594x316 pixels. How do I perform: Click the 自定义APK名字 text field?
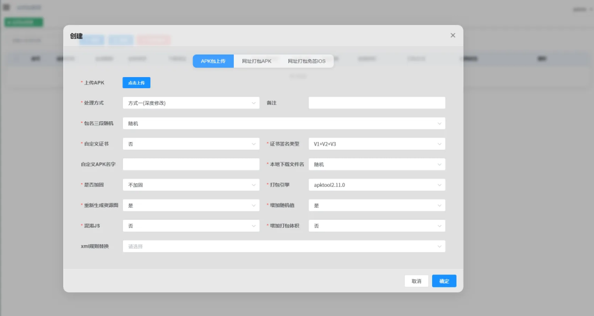click(x=191, y=165)
